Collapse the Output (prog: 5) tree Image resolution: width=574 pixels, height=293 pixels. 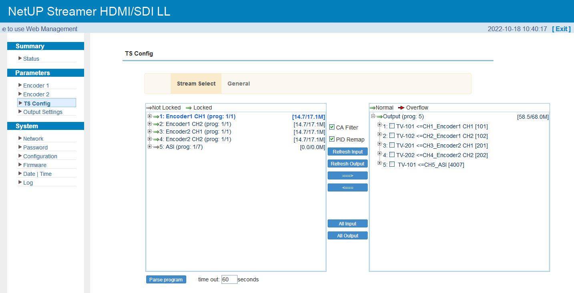373,116
